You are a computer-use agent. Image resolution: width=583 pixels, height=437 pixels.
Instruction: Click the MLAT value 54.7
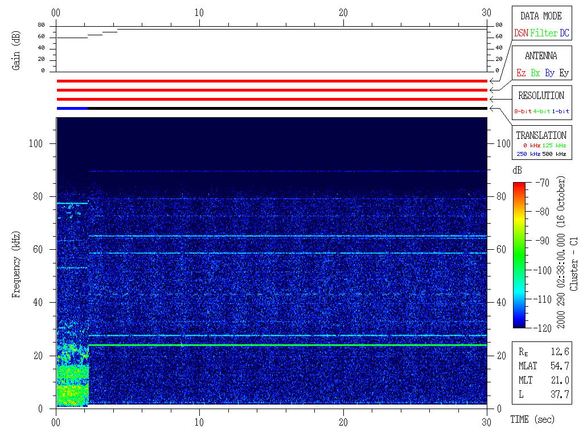tap(559, 366)
